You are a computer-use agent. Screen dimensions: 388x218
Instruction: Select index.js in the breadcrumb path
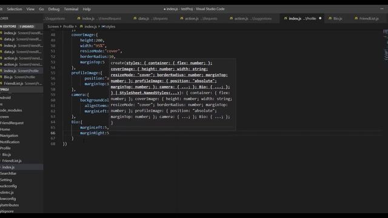pos(90,27)
